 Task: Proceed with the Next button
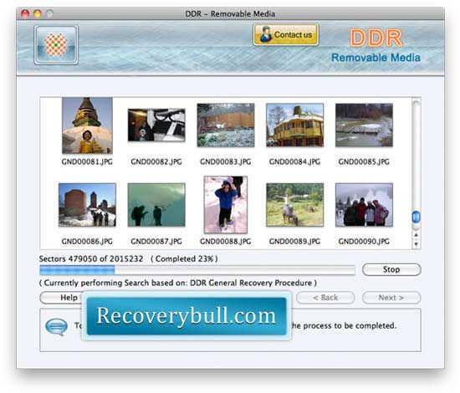(391, 298)
